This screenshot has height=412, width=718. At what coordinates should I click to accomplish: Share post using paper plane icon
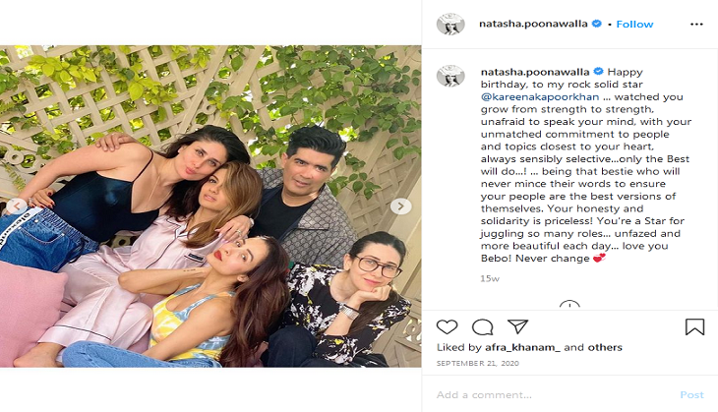pyautogui.click(x=518, y=326)
